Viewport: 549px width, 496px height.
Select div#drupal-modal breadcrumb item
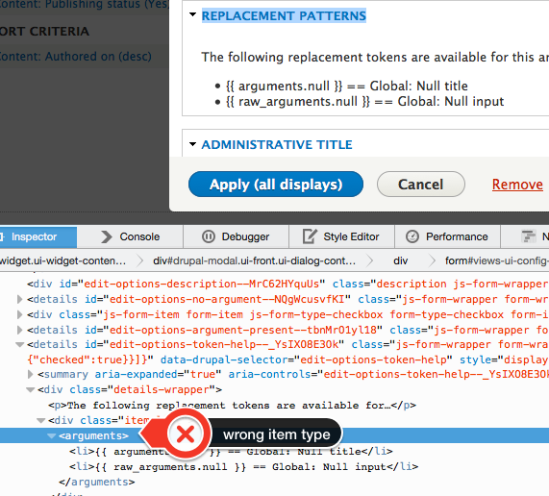(255, 260)
